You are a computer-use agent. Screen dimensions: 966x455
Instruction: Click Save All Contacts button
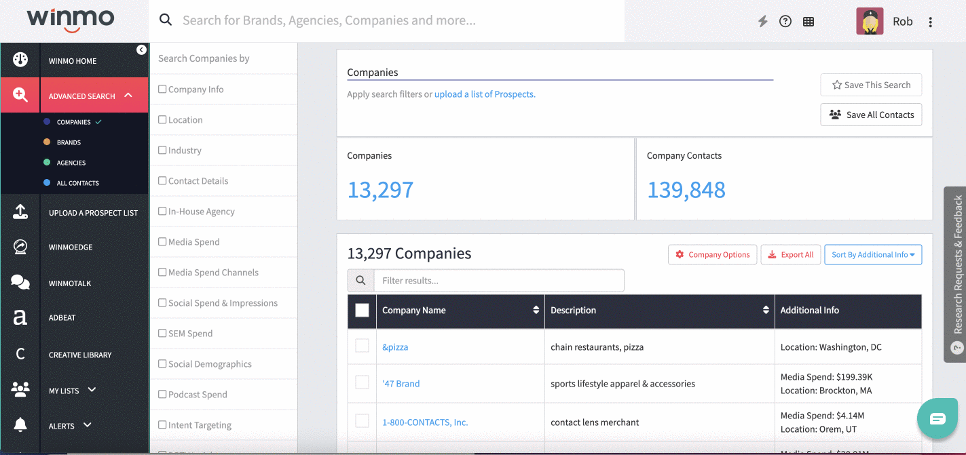coord(871,115)
